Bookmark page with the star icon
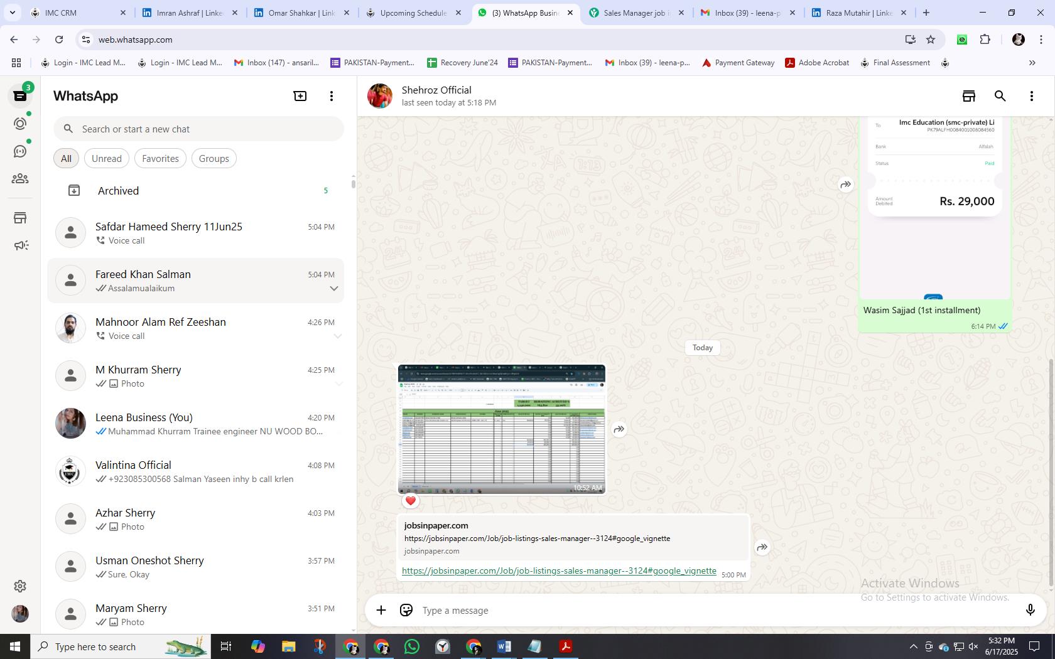This screenshot has width=1055, height=659. click(x=931, y=40)
